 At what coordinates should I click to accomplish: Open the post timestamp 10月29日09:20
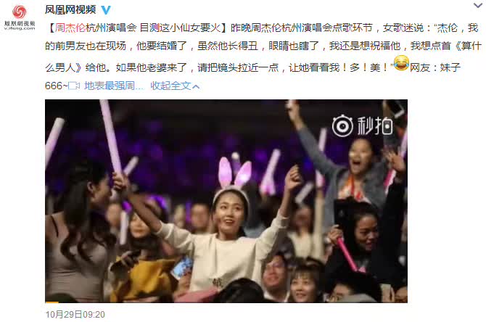click(x=75, y=315)
